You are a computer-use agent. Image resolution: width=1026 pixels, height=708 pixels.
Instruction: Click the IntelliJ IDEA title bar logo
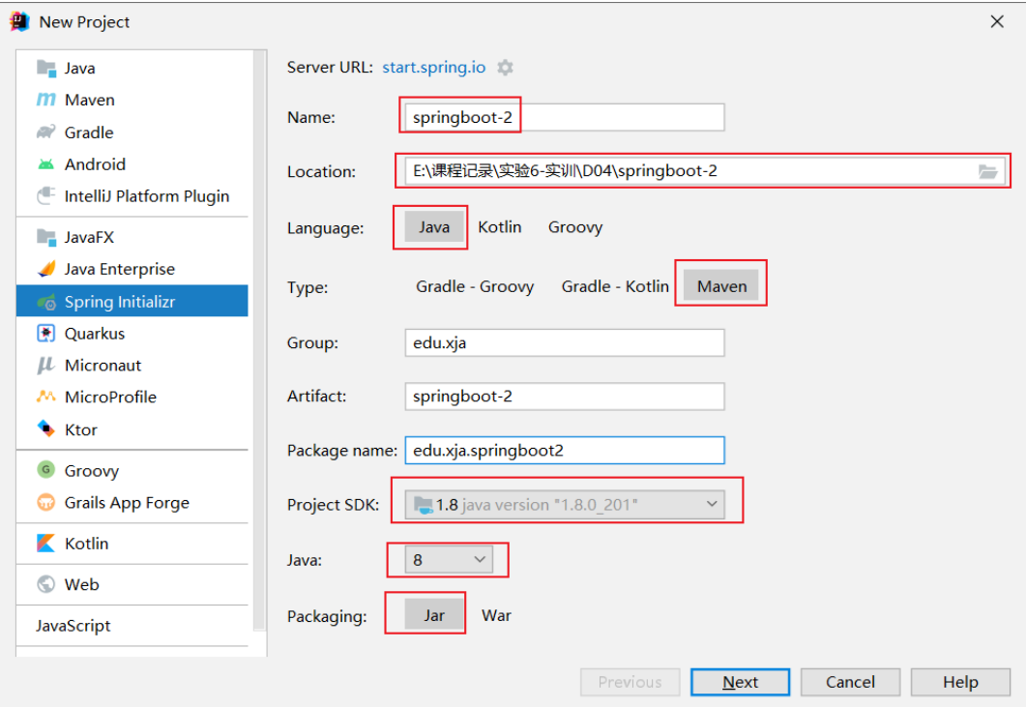pos(19,21)
